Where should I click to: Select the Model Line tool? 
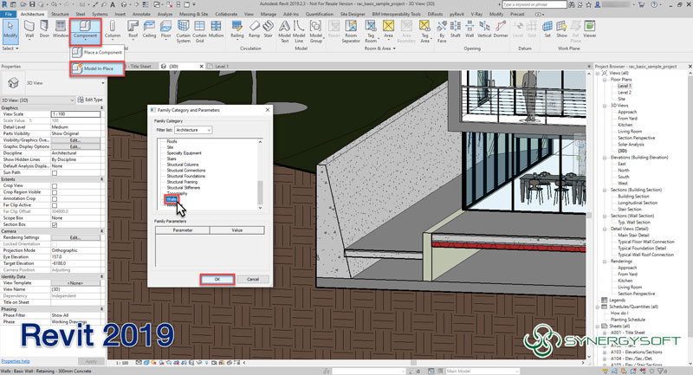[x=299, y=31]
